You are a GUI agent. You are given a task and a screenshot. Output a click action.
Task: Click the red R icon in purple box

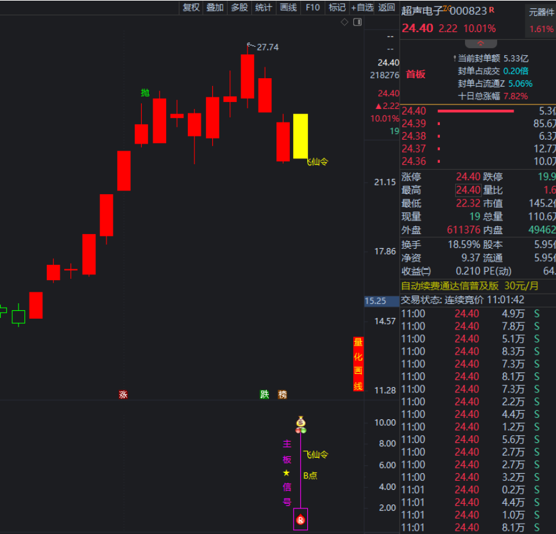[300, 520]
